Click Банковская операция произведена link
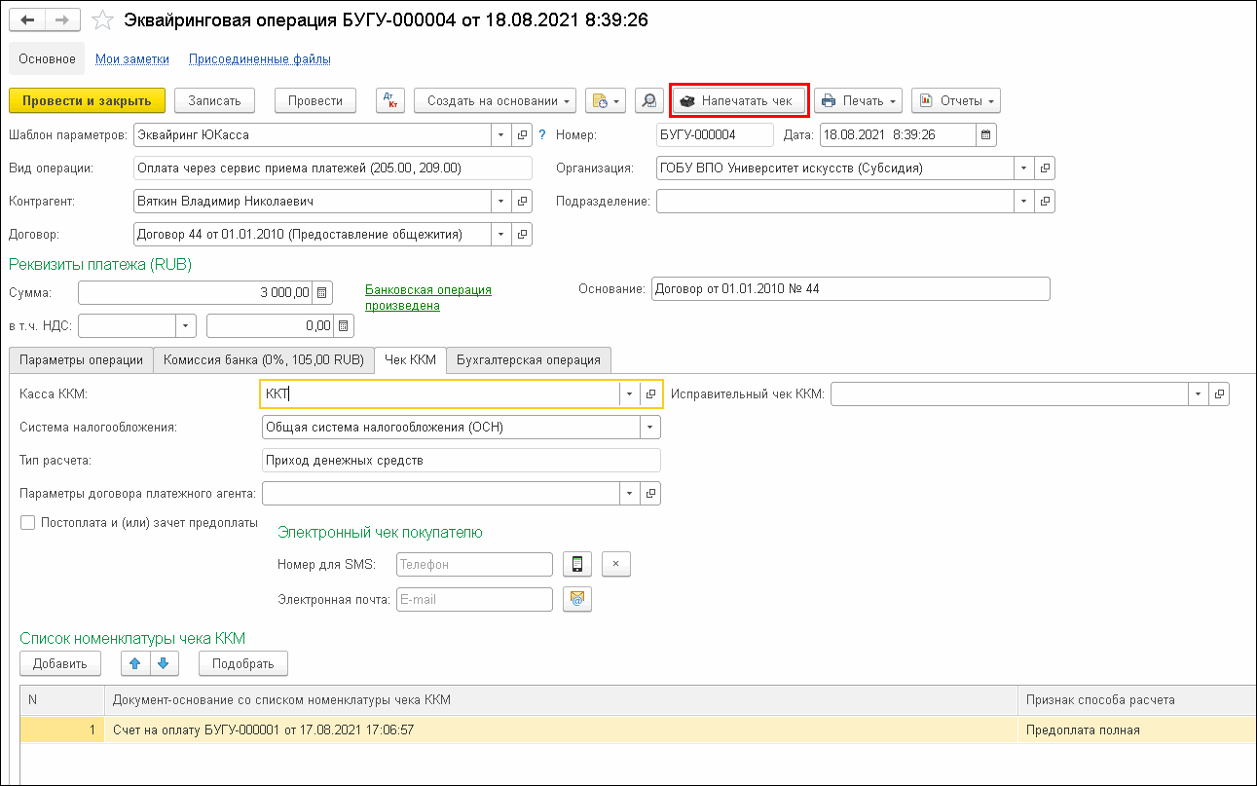Viewport: 1257px width, 786px height. 428,297
